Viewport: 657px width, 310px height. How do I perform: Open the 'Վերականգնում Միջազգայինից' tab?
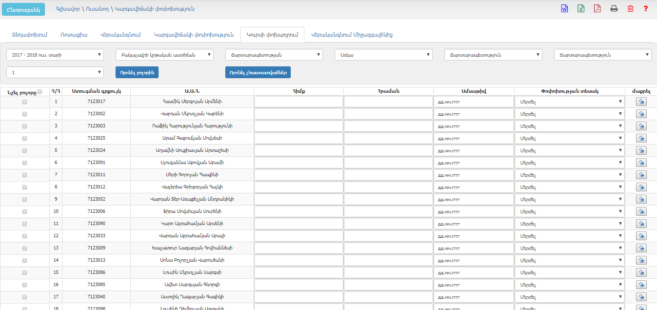click(352, 35)
